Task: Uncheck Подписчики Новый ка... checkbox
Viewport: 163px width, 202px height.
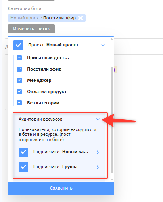Action: 23,152
